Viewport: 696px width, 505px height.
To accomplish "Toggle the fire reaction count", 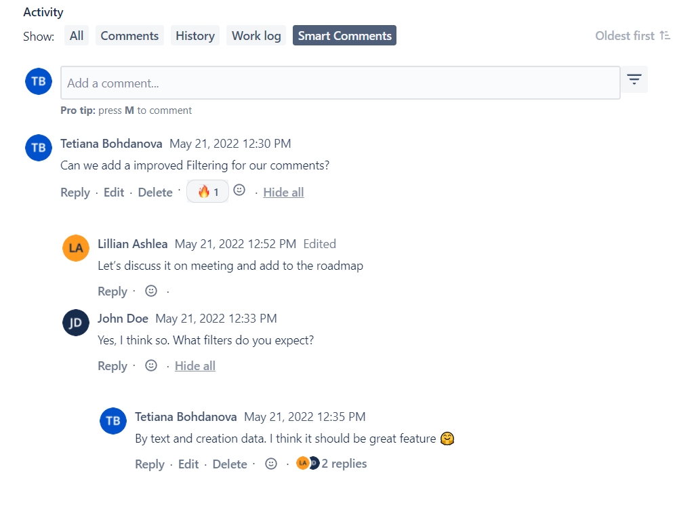I will (x=207, y=192).
